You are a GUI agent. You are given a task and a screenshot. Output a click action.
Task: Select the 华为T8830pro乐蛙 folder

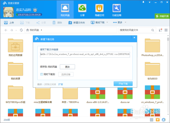click(x=15, y=94)
